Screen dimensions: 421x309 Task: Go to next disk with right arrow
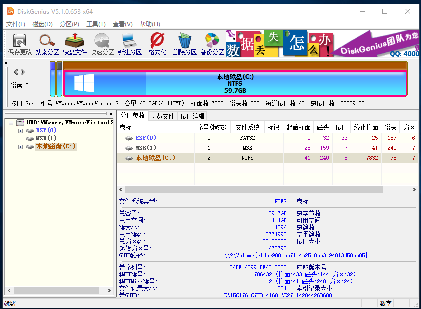click(x=23, y=72)
